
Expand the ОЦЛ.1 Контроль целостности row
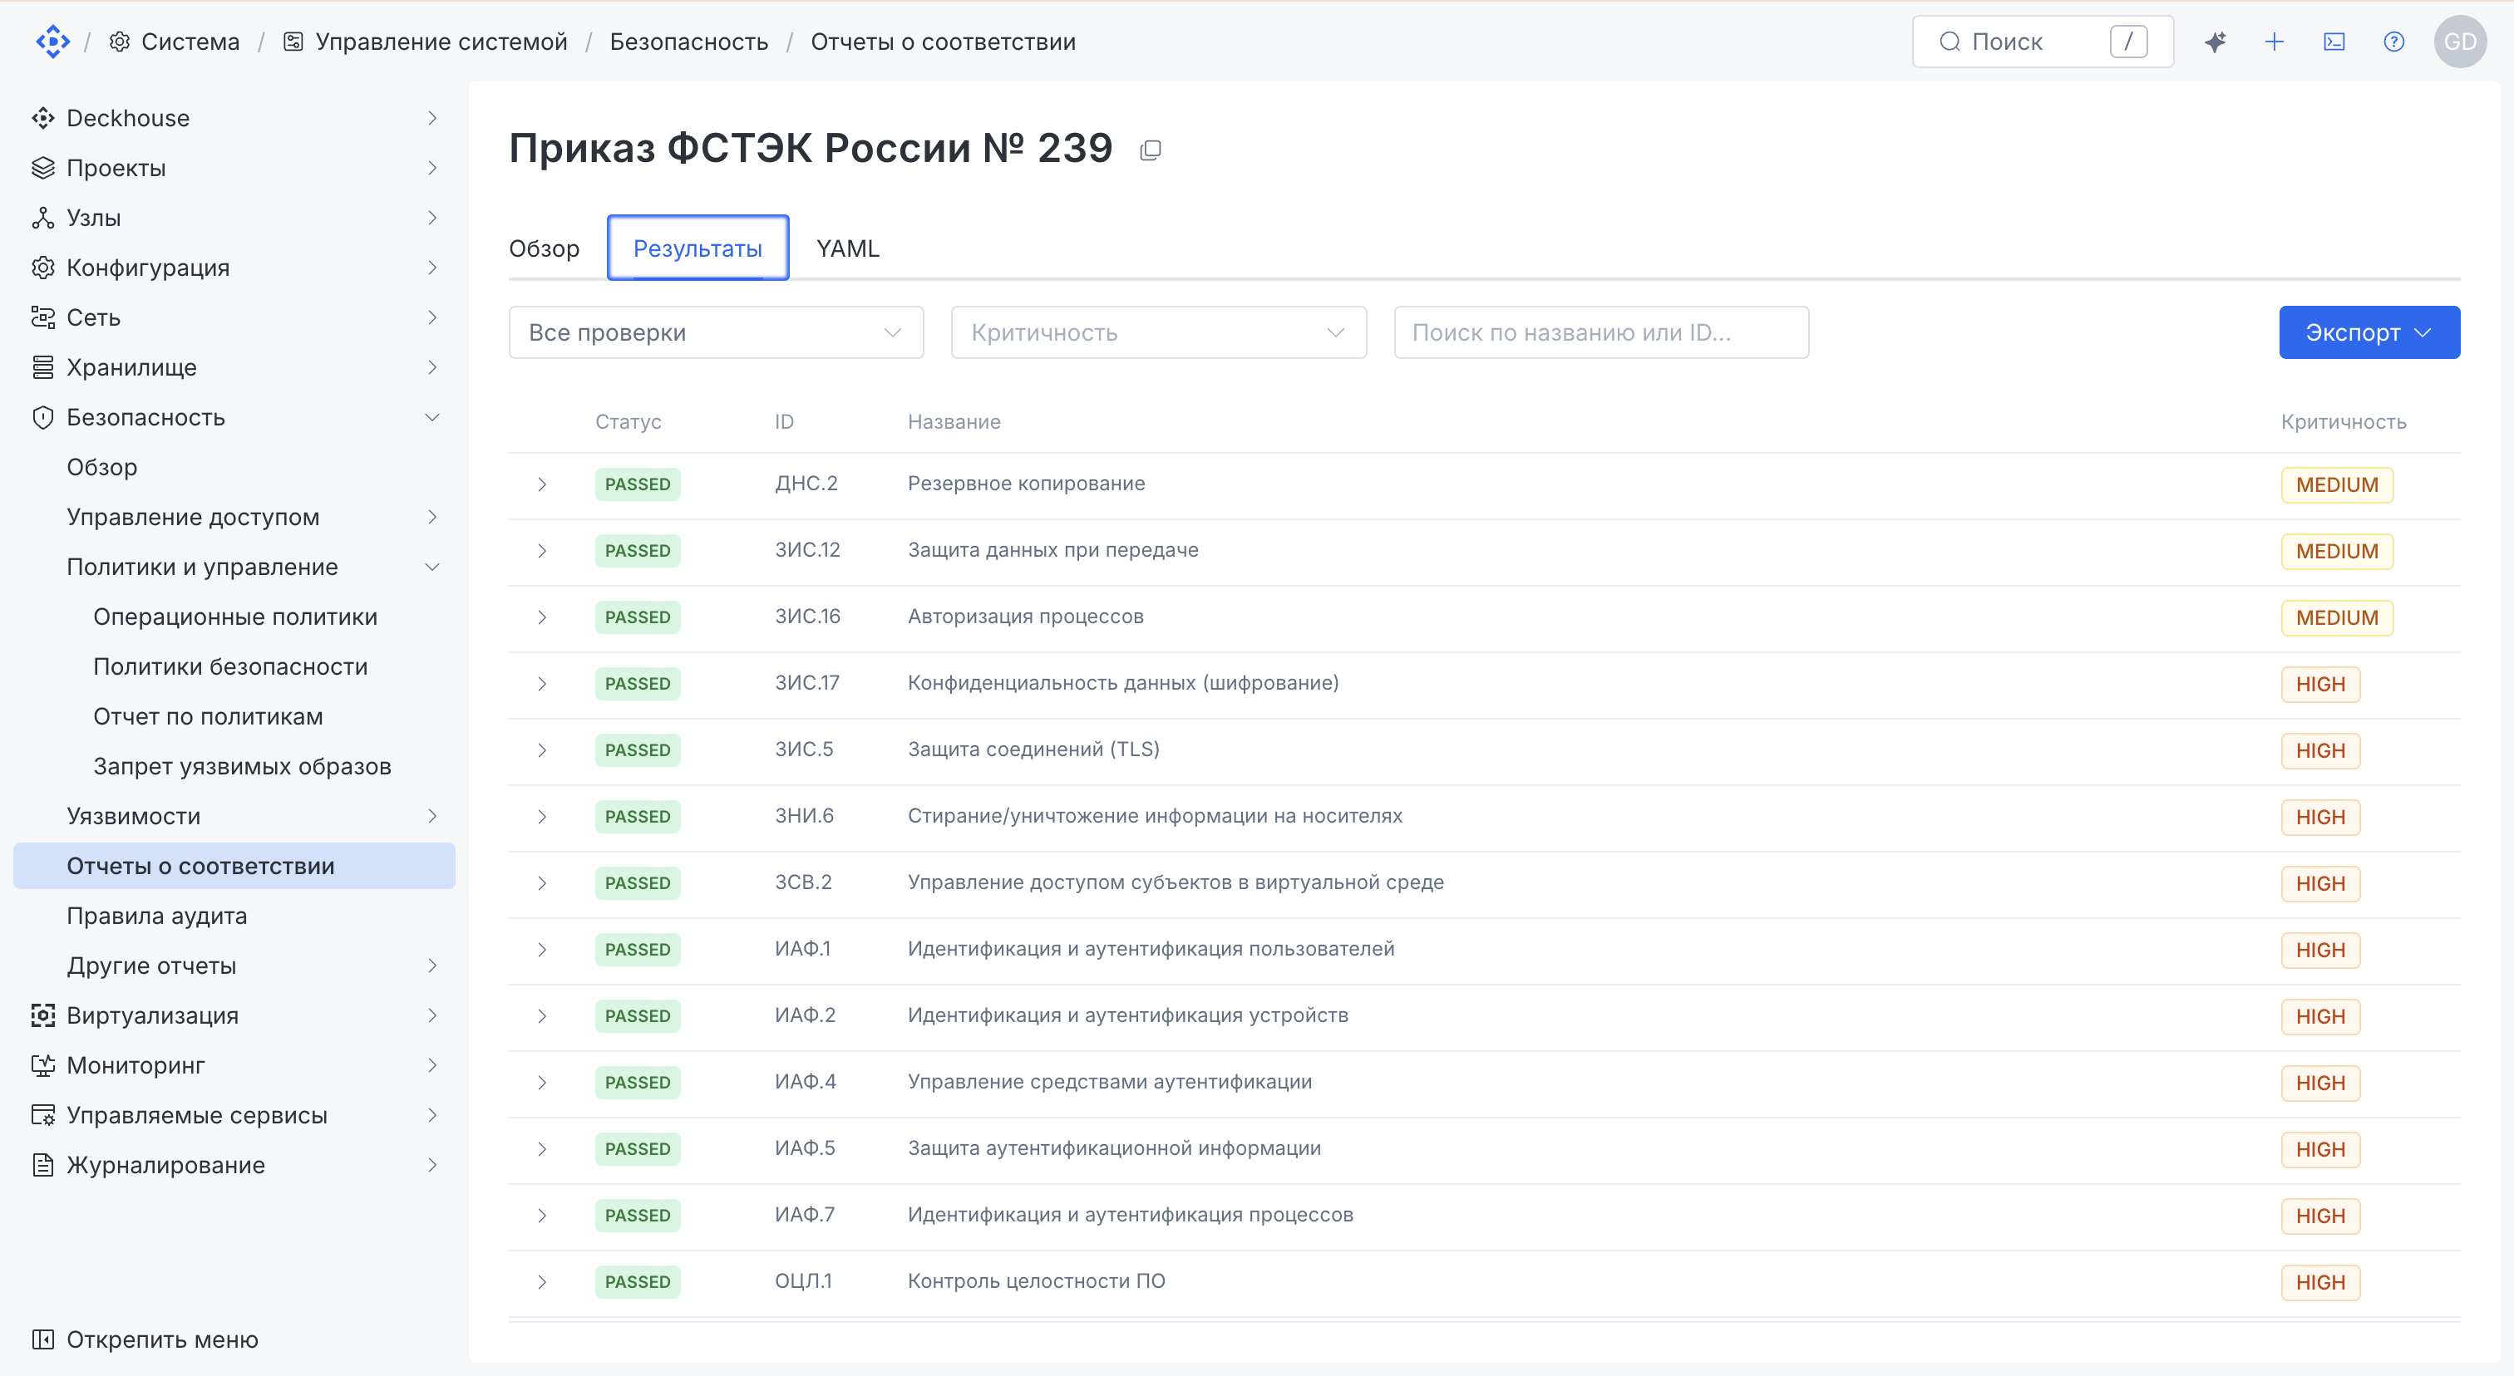542,1282
